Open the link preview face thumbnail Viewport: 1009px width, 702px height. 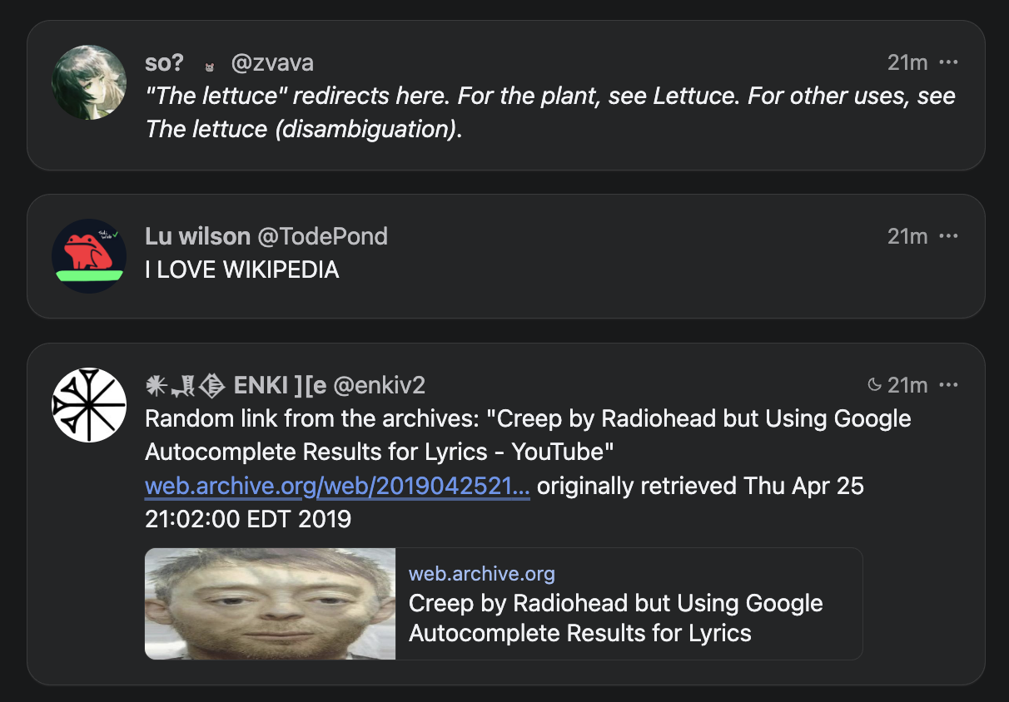[270, 604]
